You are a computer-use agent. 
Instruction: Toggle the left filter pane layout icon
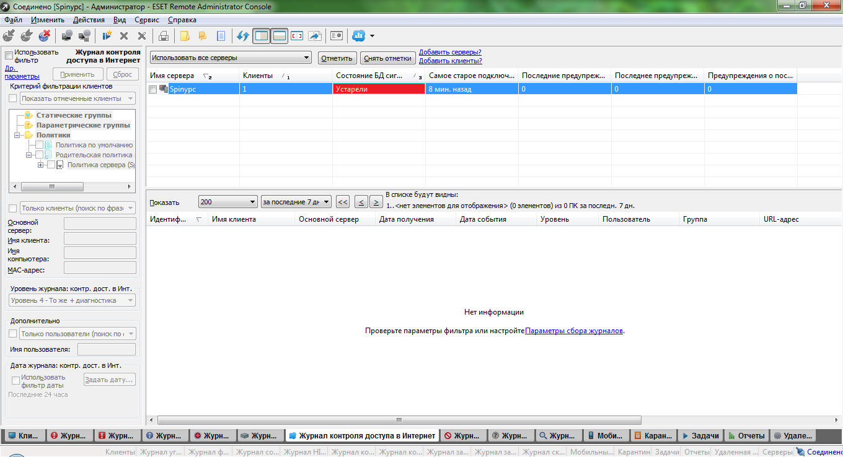pos(262,36)
